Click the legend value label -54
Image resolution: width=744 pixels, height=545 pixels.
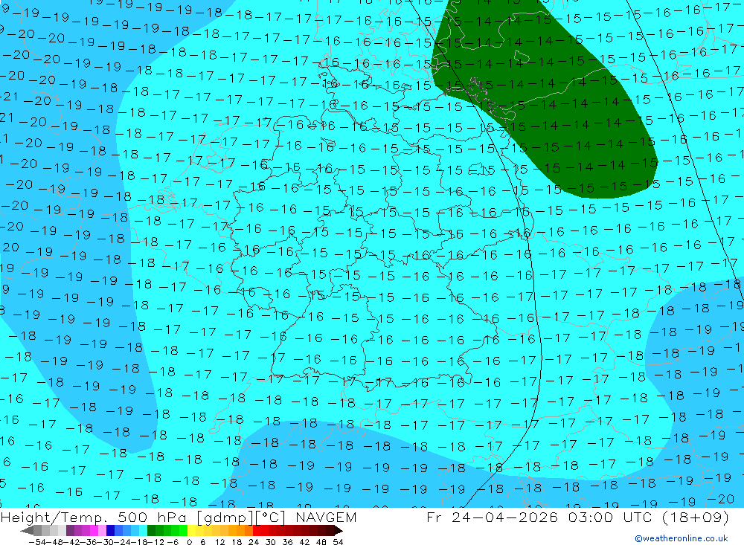click(37, 542)
